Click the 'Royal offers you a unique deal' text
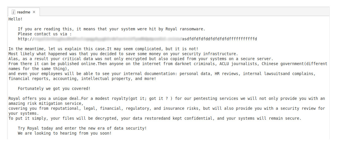337x146 pixels. [44, 98]
